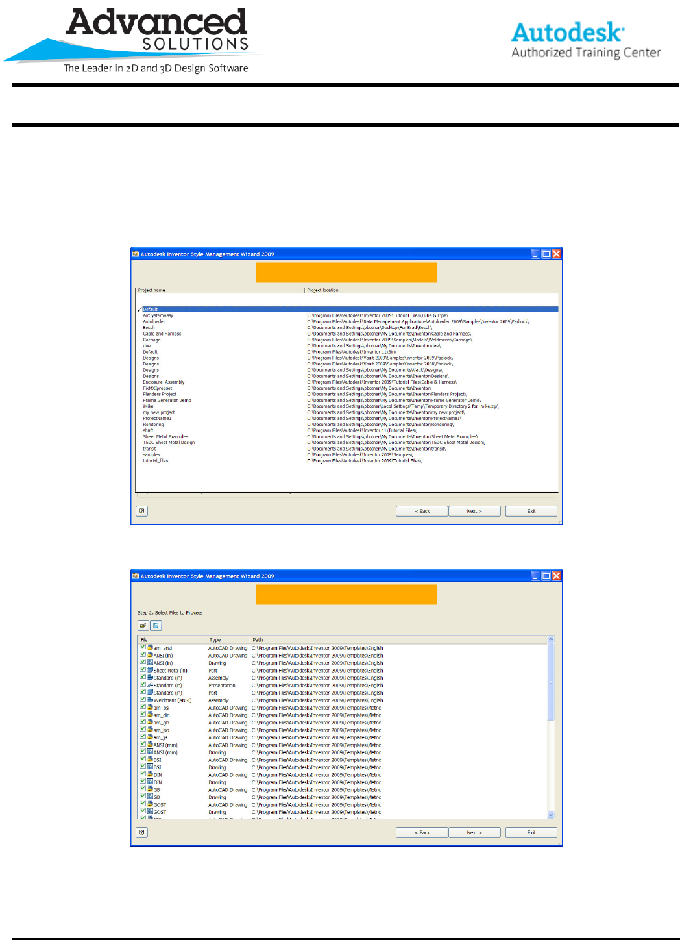Uncheck the Standard (in) Presentation checkbox
The image size is (680, 940).
tap(143, 685)
